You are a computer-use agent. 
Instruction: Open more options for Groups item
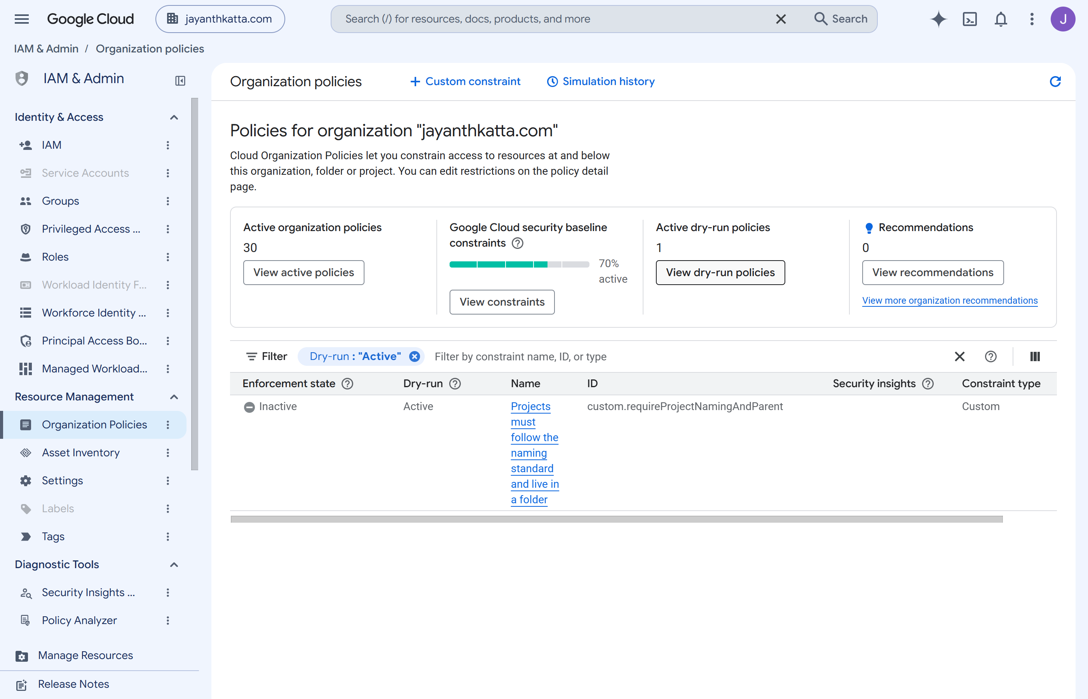(x=168, y=201)
